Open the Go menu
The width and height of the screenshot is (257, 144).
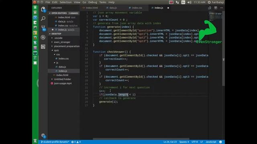[84, 2]
